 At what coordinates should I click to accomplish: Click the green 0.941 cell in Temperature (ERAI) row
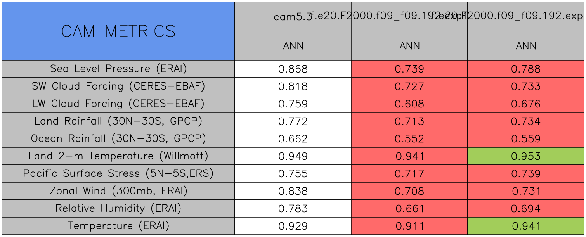(526, 226)
